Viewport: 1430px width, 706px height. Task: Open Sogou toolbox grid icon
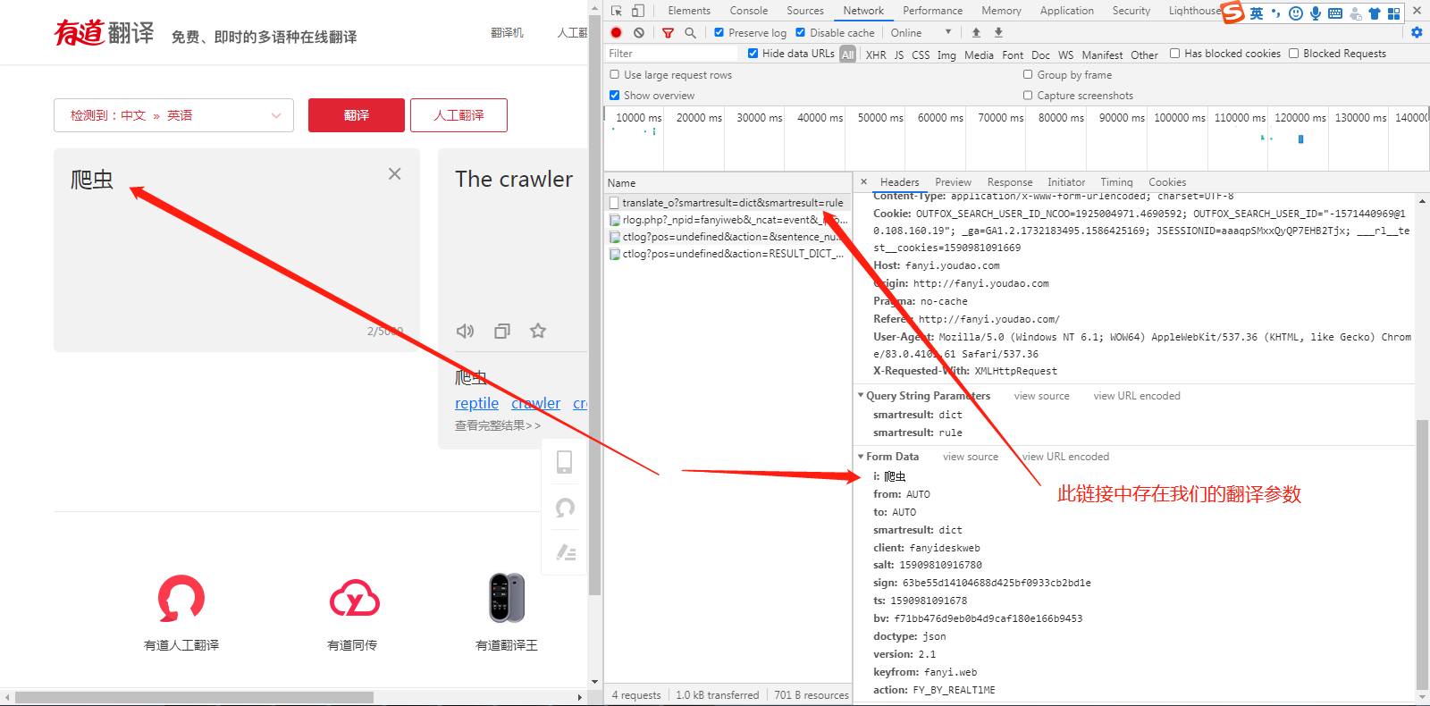click(1394, 13)
